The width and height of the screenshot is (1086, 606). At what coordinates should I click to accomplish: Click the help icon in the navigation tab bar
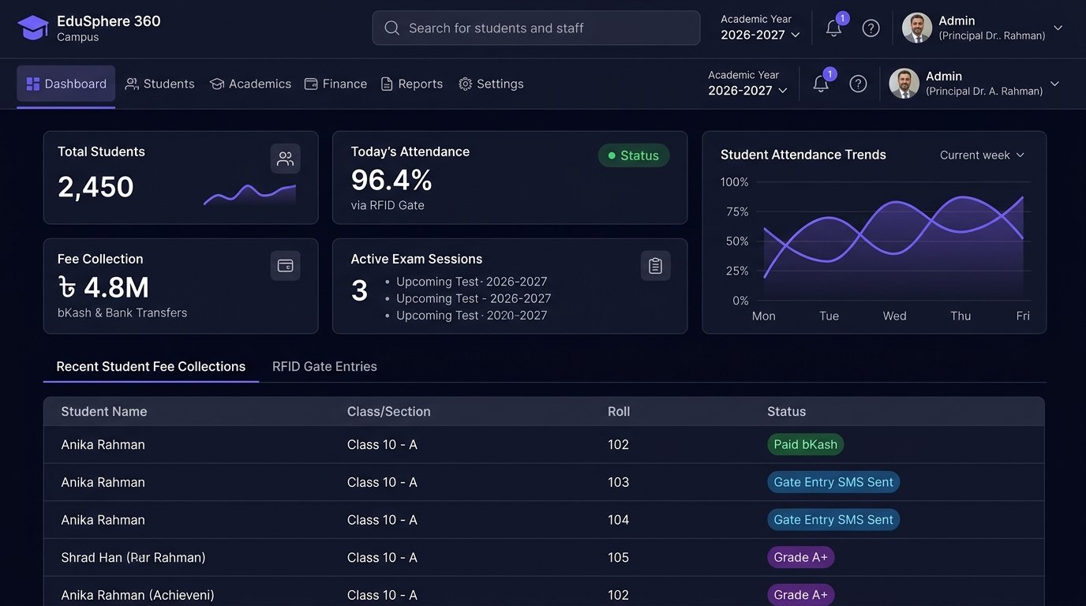[858, 84]
